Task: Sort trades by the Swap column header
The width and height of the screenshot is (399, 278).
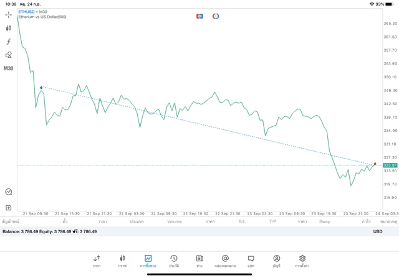Action: click(324, 221)
